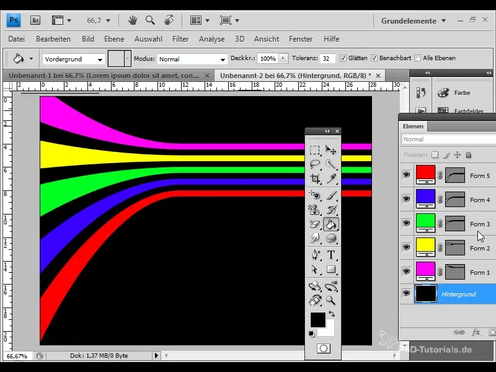Select the Sponge tool
Screen dimensions: 496x372
pos(331,238)
